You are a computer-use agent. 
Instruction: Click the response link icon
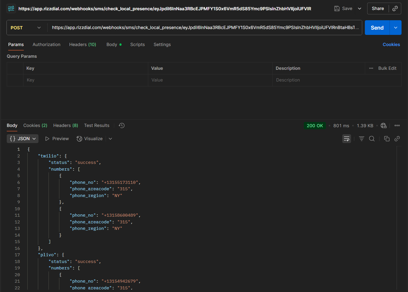point(397,139)
